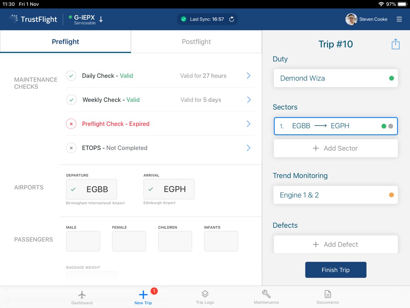The image size is (410, 308).
Task: Tap the sync refresh icon
Action: click(x=231, y=19)
